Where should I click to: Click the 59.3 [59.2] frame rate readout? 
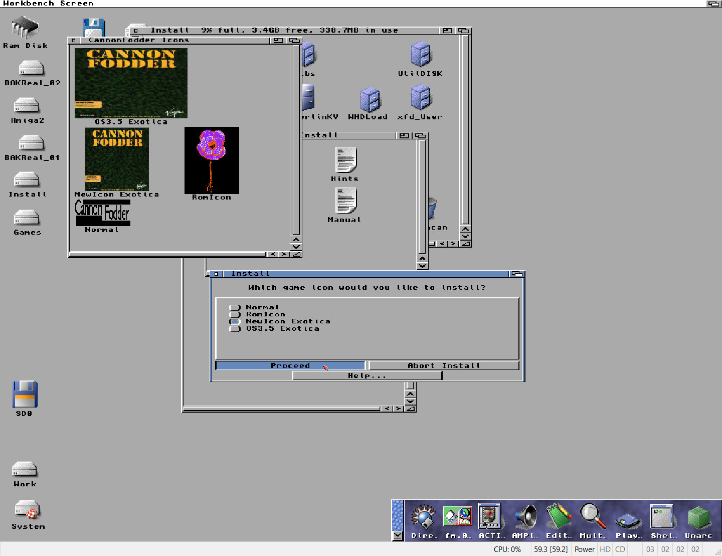[551, 549]
